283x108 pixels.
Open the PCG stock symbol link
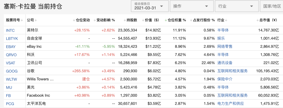click(10, 104)
